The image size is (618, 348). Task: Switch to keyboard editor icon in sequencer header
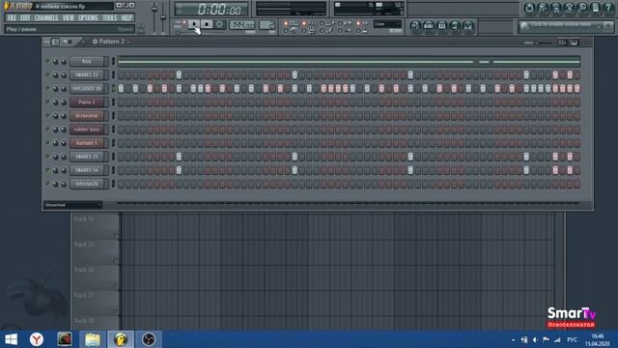(575, 43)
